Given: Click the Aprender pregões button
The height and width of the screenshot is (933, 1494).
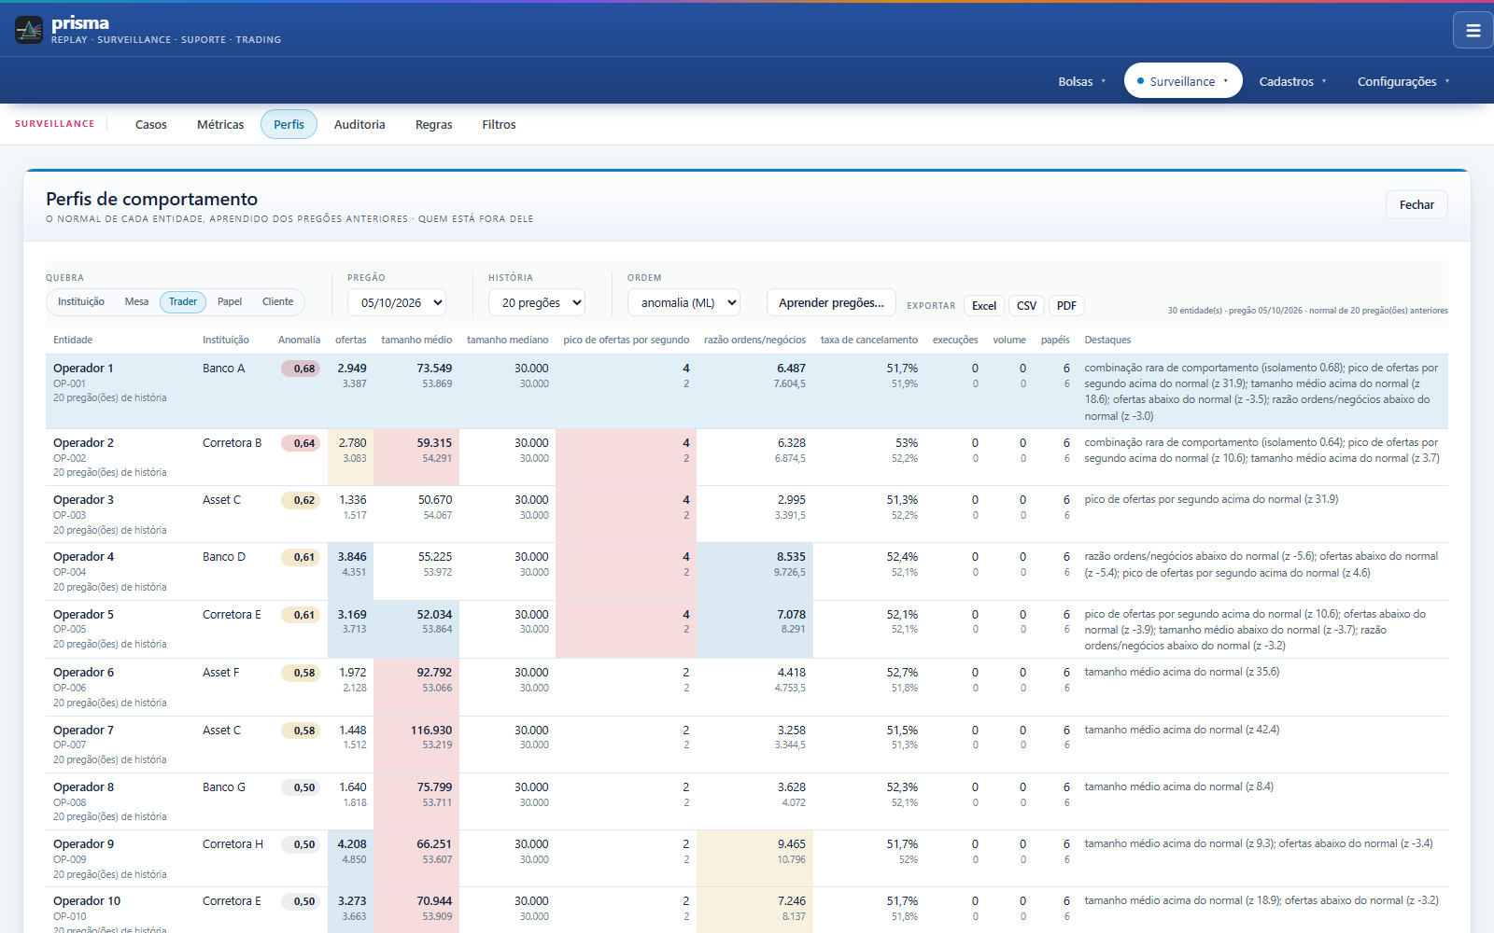Looking at the screenshot, I should 831,302.
